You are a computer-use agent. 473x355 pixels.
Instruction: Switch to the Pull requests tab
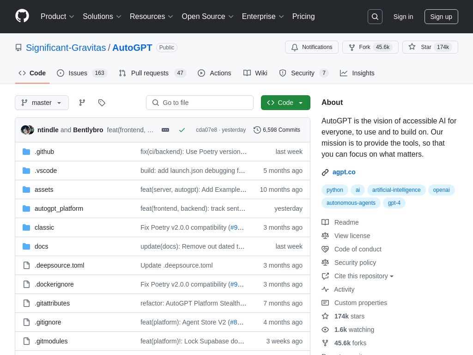pyautogui.click(x=152, y=73)
